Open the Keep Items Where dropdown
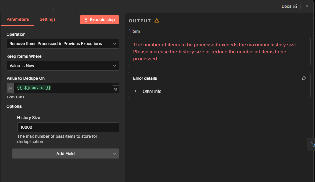 (x=63, y=66)
